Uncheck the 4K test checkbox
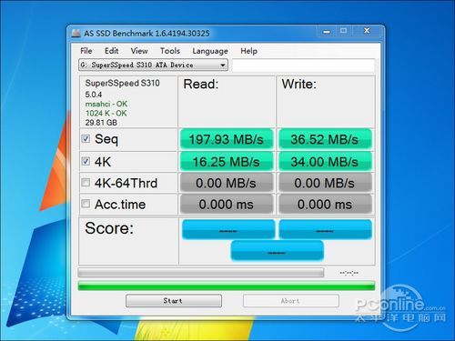 click(x=86, y=161)
